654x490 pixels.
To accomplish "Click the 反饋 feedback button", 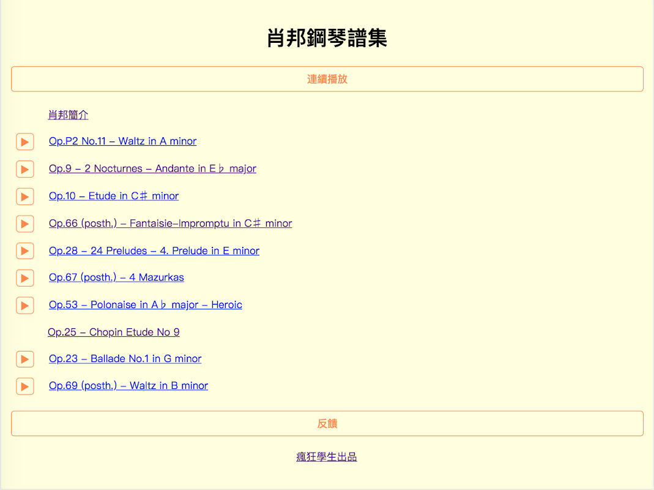I will (x=327, y=424).
